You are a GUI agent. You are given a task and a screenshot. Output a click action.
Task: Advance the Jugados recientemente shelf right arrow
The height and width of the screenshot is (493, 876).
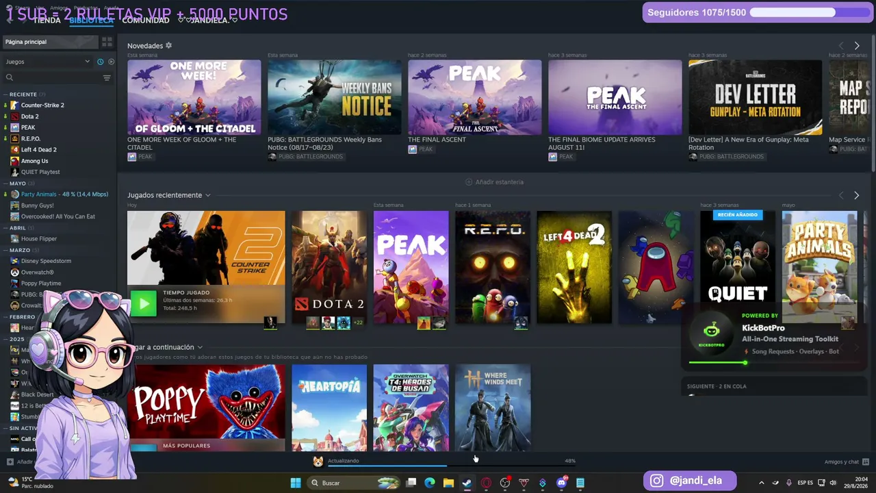click(856, 195)
